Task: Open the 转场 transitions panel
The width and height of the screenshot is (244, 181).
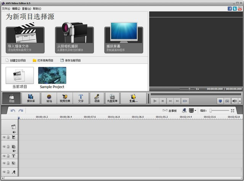Action: (x=49, y=98)
